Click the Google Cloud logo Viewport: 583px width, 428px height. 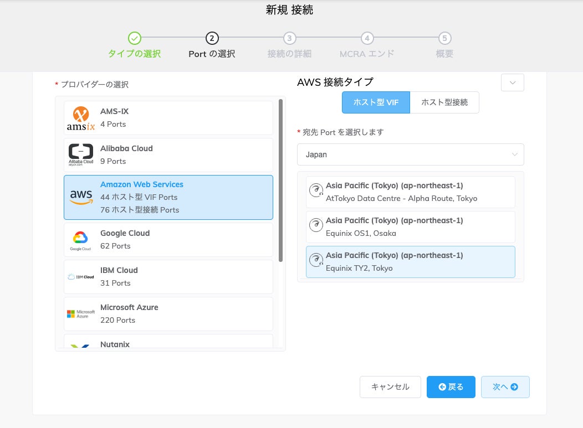(81, 239)
